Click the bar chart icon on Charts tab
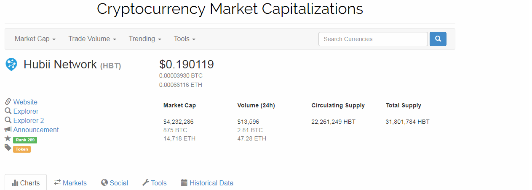 pyautogui.click(x=15, y=183)
